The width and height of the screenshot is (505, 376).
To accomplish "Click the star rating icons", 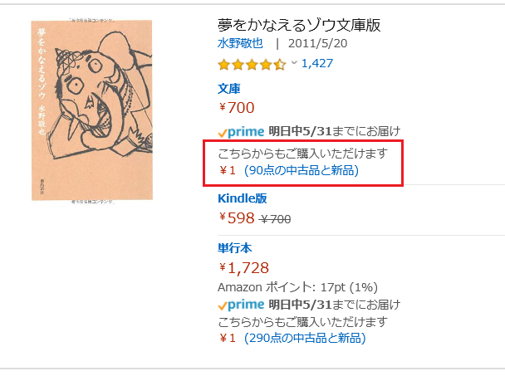I will pos(252,65).
